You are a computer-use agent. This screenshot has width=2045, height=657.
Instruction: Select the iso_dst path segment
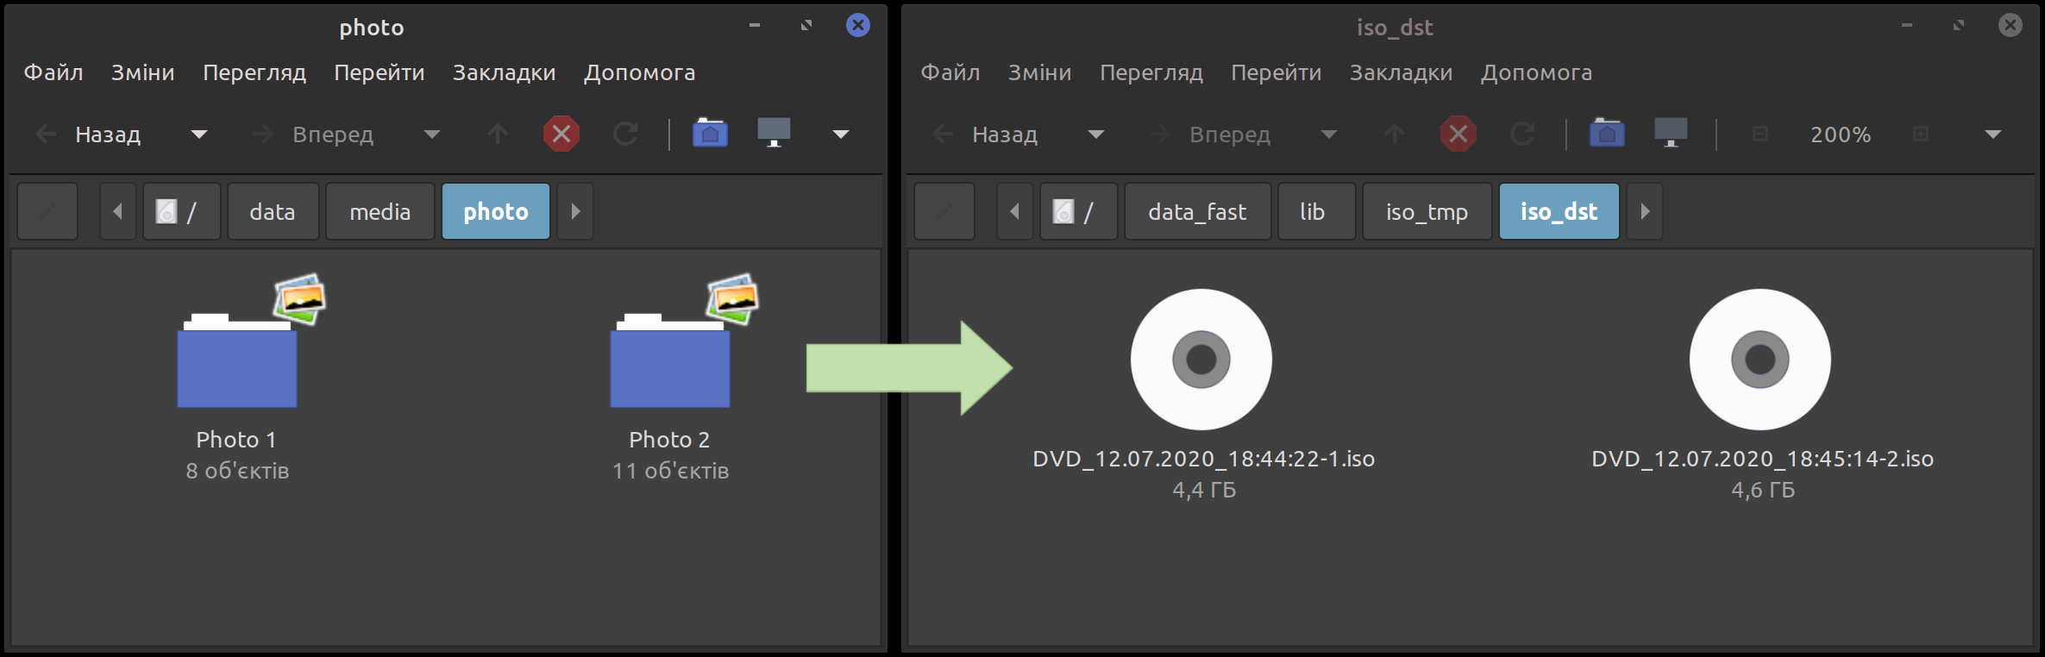pos(1559,211)
